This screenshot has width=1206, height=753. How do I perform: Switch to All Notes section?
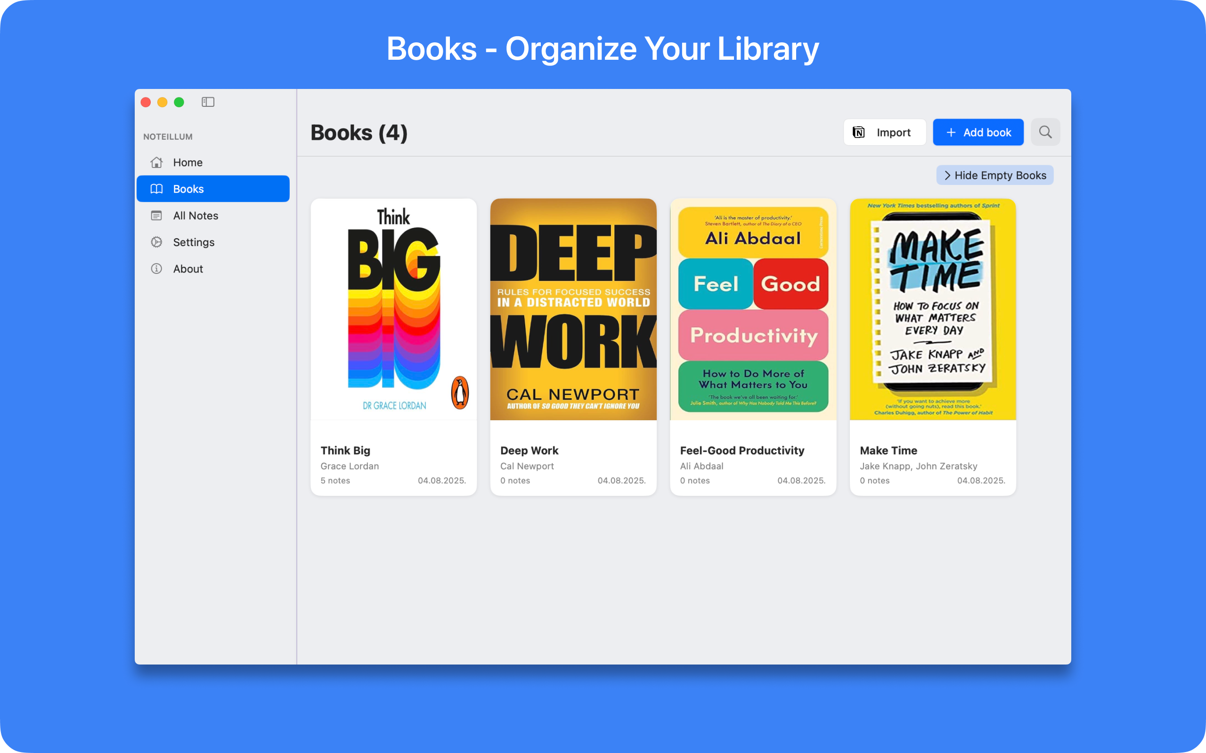click(196, 216)
